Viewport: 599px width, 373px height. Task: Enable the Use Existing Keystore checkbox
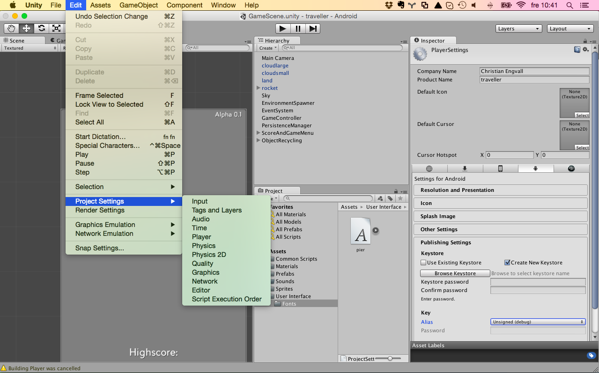[423, 263]
